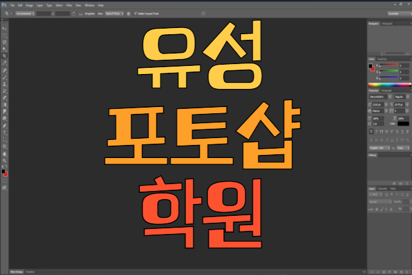
Task: Select the Magic Wand tool
Action: (4, 49)
